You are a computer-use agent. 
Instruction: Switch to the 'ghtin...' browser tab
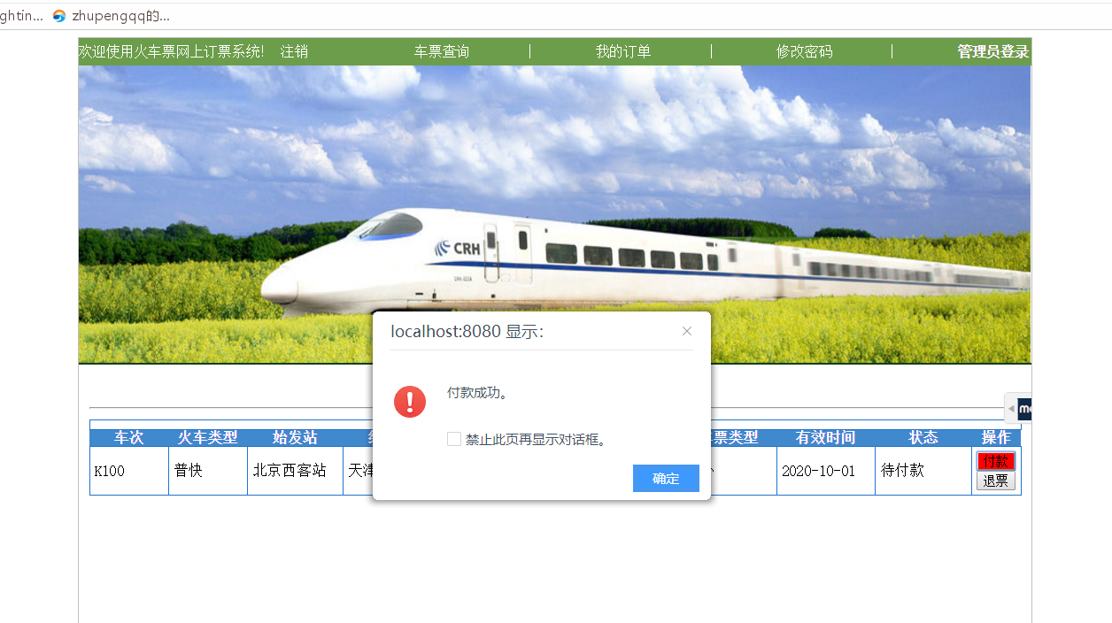click(21, 16)
